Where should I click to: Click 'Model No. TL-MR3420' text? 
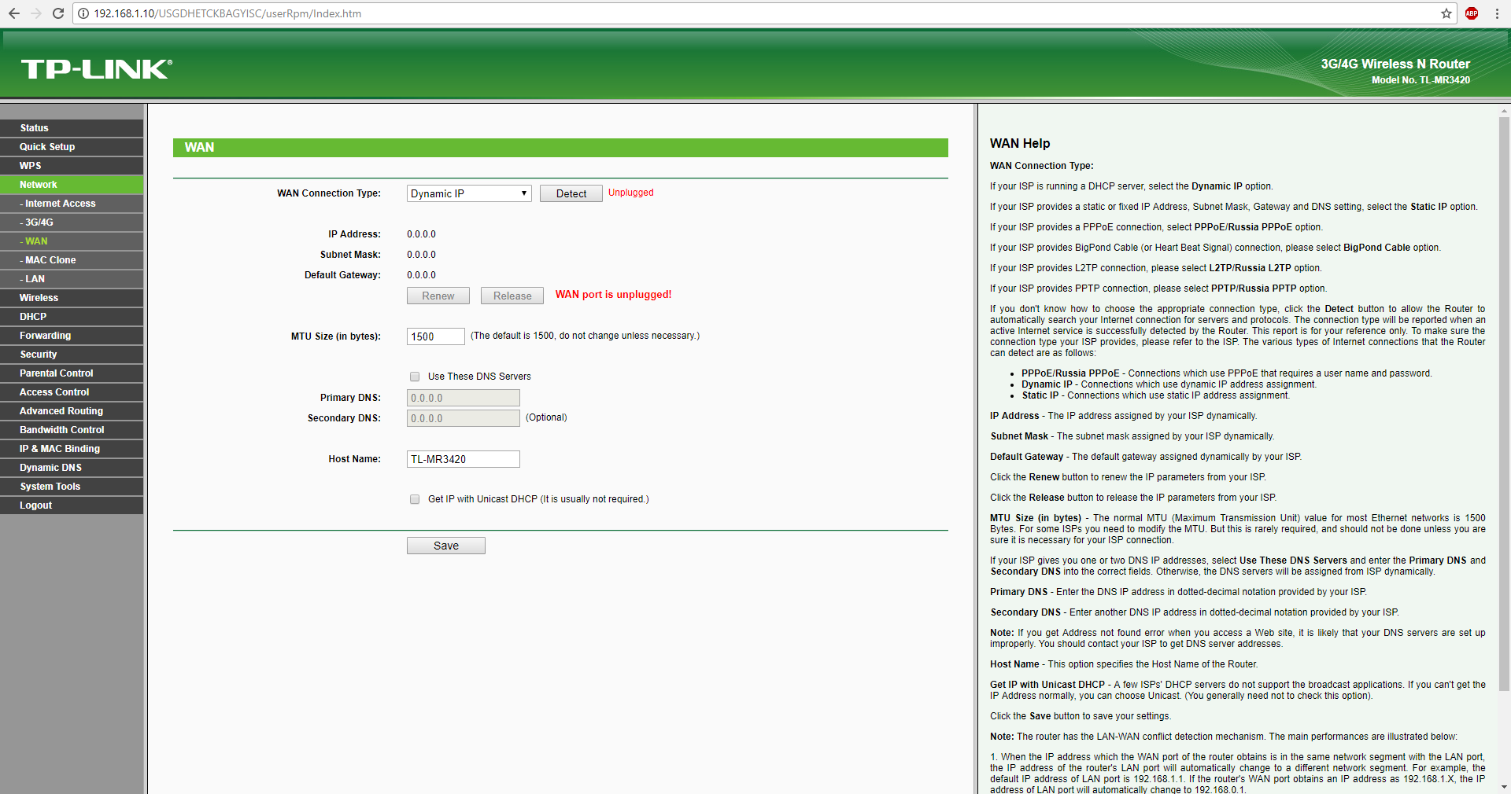[1420, 80]
